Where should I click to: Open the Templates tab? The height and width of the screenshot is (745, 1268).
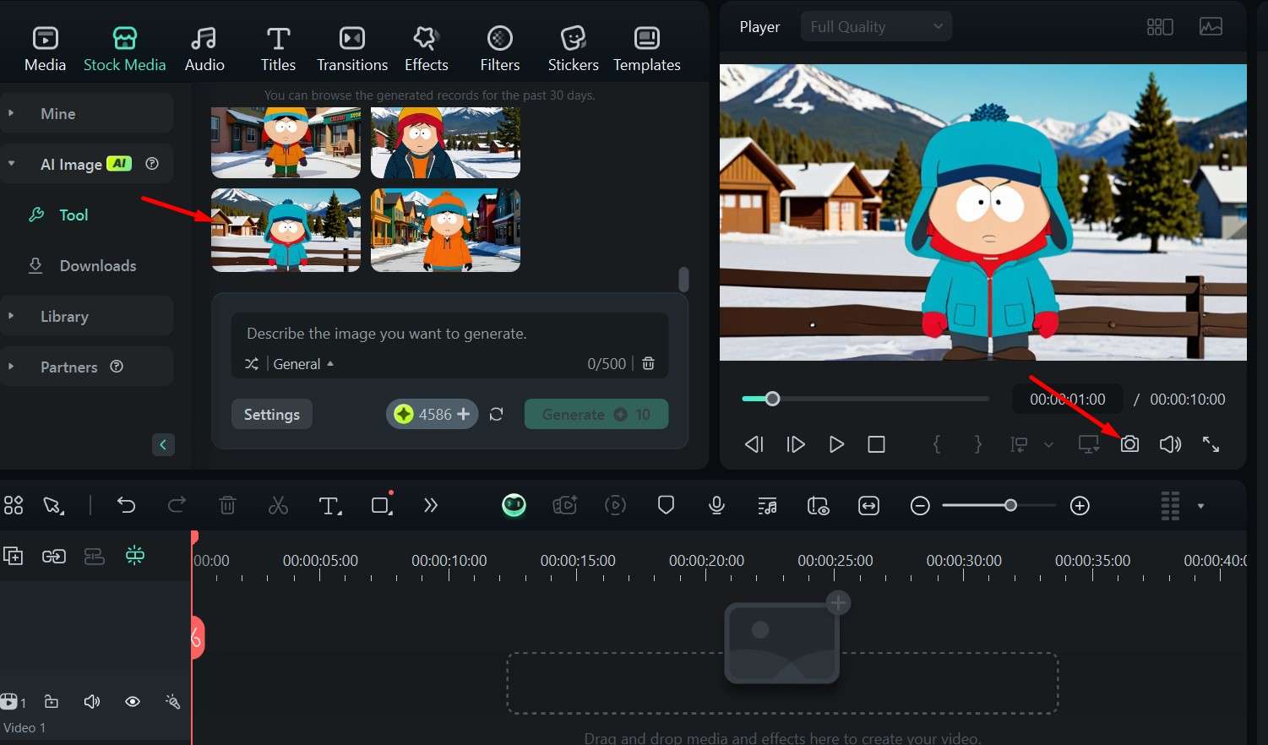[x=647, y=49]
